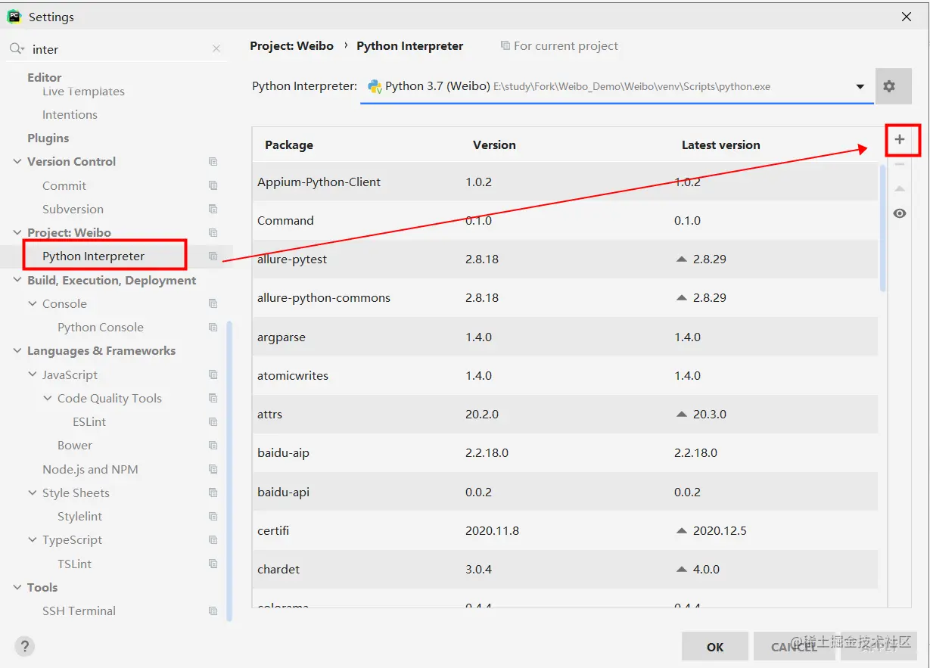Click project-level icon next to Code Quality Tools

[213, 398]
